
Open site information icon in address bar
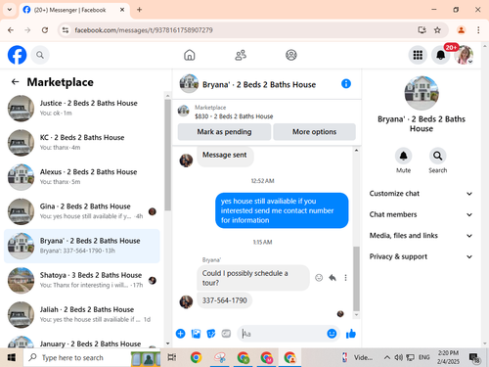coord(66,30)
